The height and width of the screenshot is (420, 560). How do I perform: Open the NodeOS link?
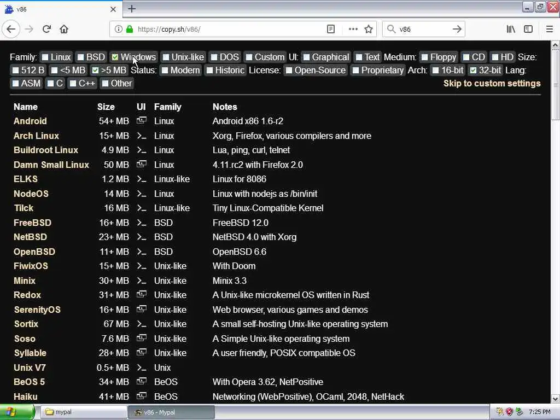pyautogui.click(x=31, y=194)
